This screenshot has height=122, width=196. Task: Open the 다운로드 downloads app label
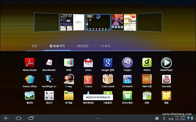[108, 103]
